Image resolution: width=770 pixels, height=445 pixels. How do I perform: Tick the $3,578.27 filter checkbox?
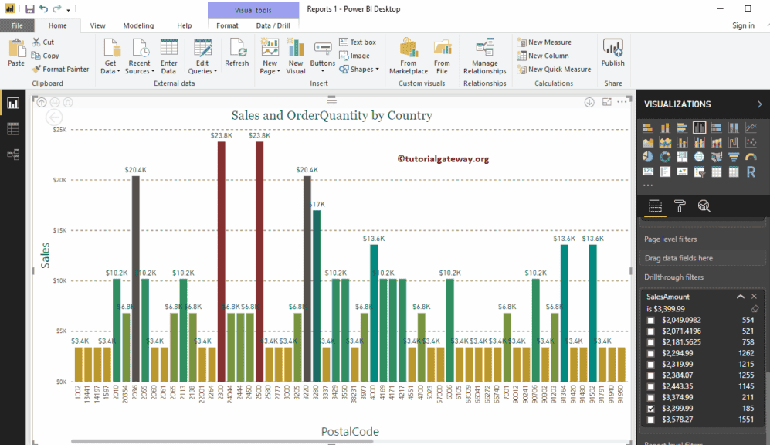coord(651,420)
